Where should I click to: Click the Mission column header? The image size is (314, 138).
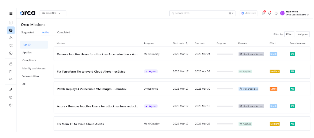pyautogui.click(x=61, y=43)
